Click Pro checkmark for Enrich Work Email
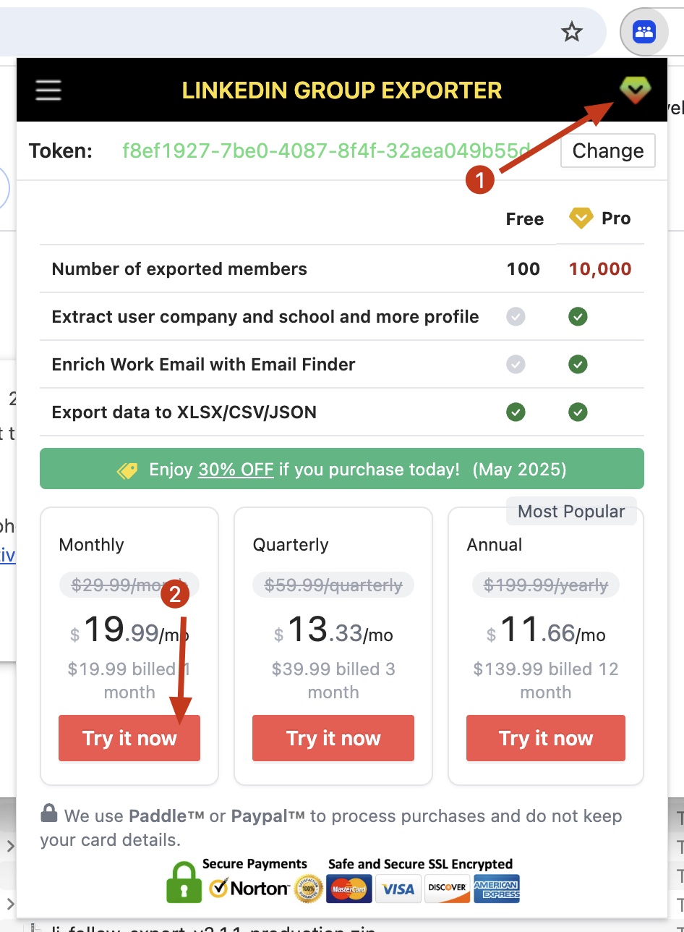Viewport: 684px width, 932px height. (578, 365)
